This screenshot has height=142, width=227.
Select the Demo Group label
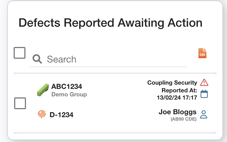pos(69,94)
